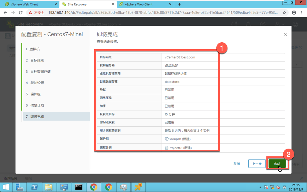Image resolution: width=307 pixels, height=192 pixels.
Task: Click the green 完成 finish button
Action: point(277,164)
